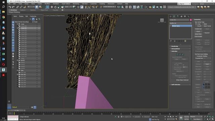The height and width of the screenshot is (121, 215).
Task: Click the ViewCube in viewport
Action: (x=162, y=20)
